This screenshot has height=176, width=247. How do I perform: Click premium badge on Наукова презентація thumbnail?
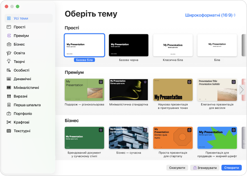click(x=189, y=82)
